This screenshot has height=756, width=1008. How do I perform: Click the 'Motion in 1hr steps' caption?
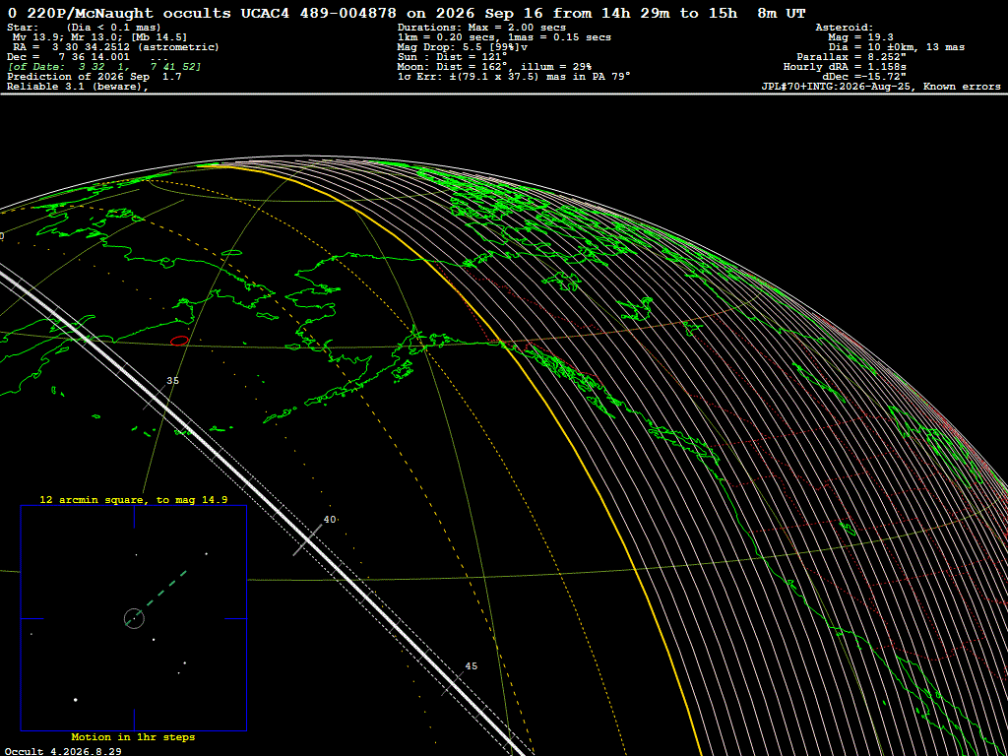click(133, 737)
